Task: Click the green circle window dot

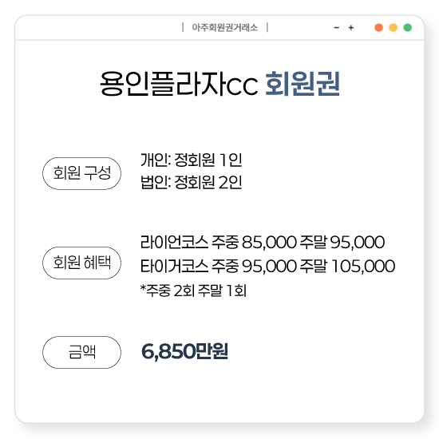Action: click(408, 28)
